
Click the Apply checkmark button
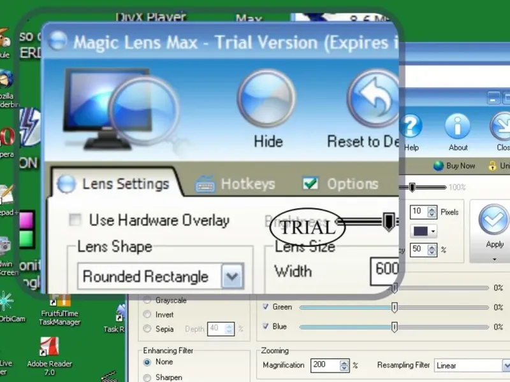click(x=493, y=220)
